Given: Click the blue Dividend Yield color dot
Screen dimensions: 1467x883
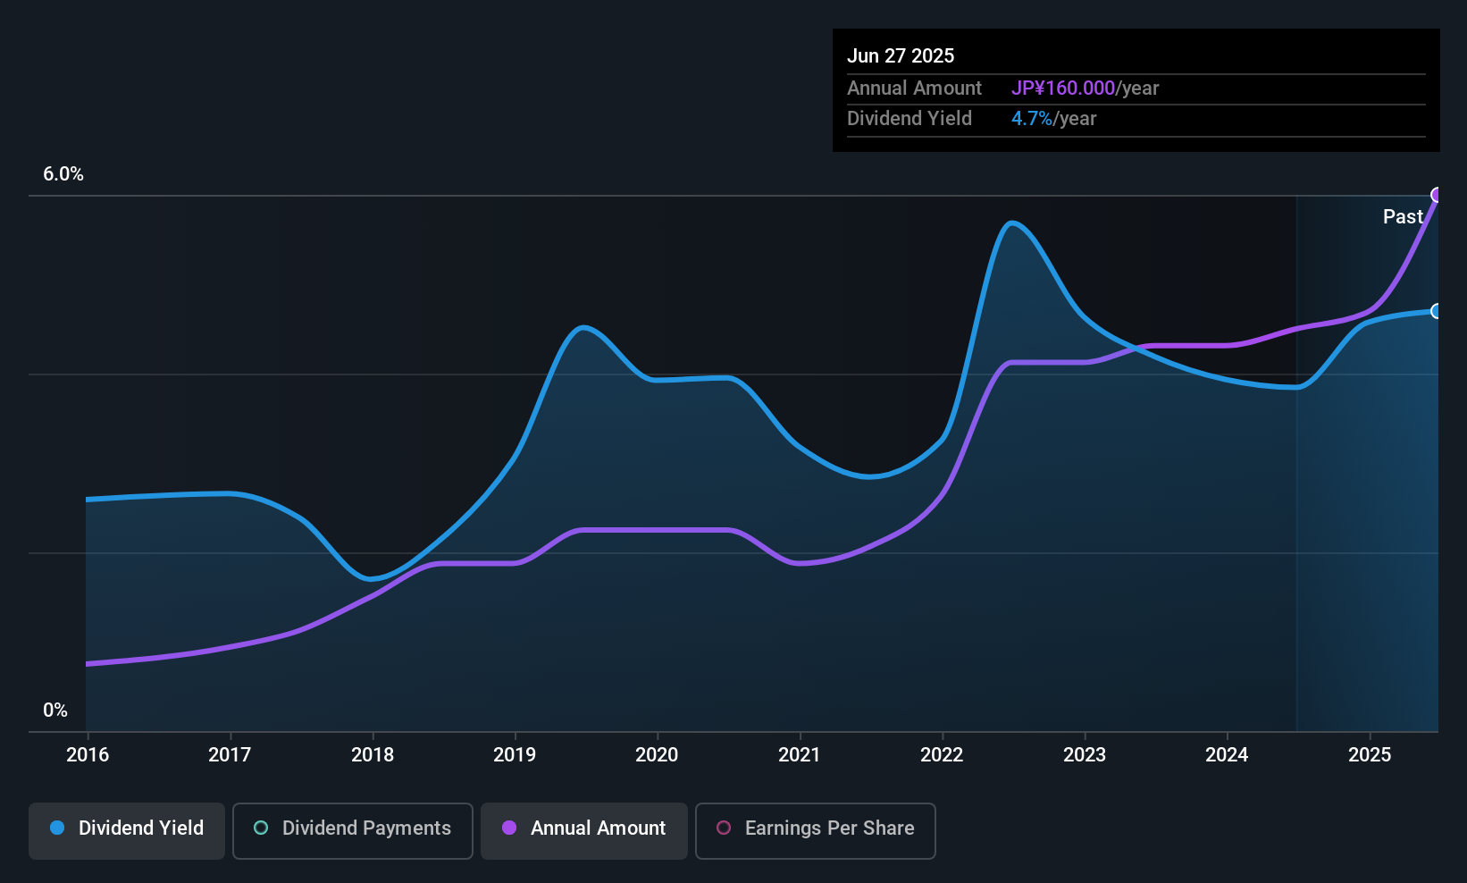Looking at the screenshot, I should tap(56, 828).
